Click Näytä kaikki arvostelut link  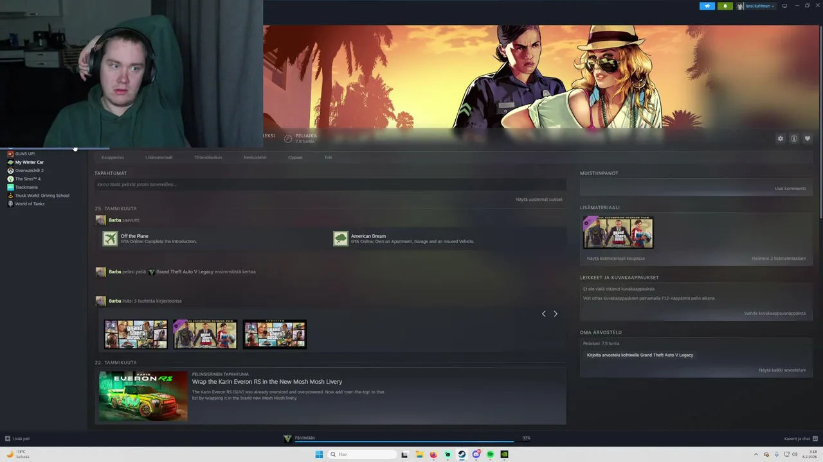tap(782, 370)
